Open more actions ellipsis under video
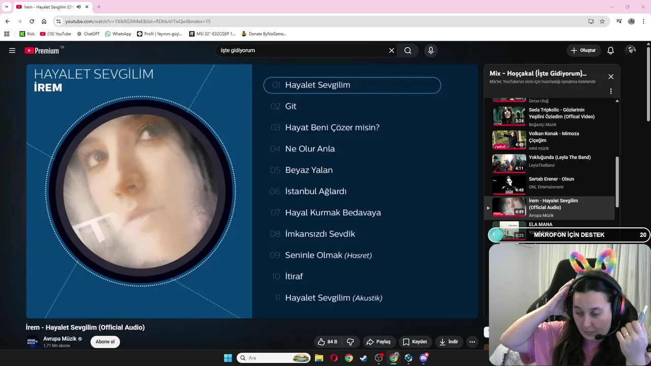Image resolution: width=651 pixels, height=366 pixels. click(472, 342)
